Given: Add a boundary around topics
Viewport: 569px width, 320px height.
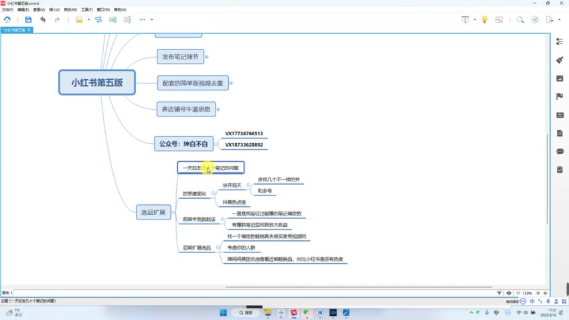Looking at the screenshot, I should point(113,19).
